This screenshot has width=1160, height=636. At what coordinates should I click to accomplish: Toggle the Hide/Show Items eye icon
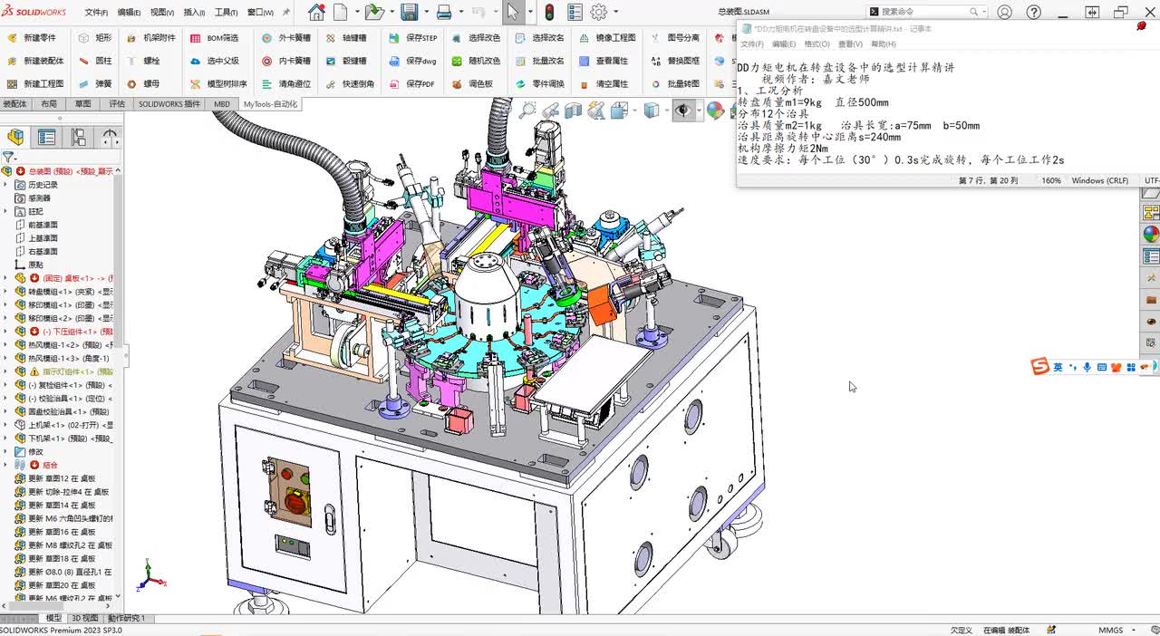tap(682, 111)
